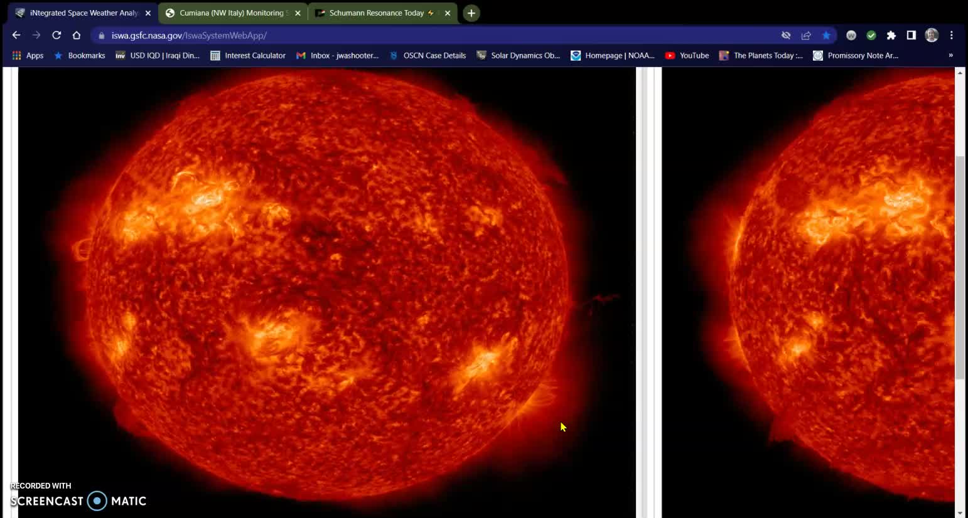Open Interest Calculator bookmark
The width and height of the screenshot is (968, 518).
pyautogui.click(x=248, y=55)
